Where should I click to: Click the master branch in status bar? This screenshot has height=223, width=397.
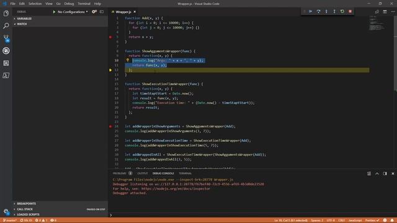[x=10, y=221]
